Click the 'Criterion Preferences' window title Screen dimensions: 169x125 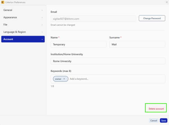click(15, 2)
